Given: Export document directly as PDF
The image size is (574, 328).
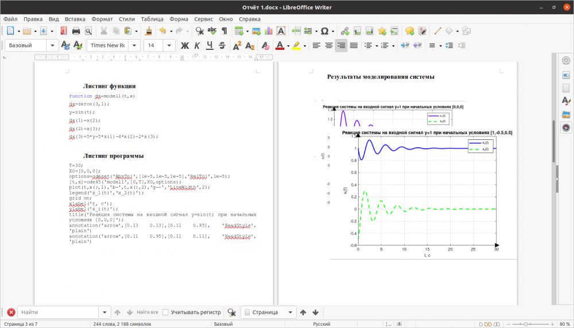Looking at the screenshot, I should 63,31.
